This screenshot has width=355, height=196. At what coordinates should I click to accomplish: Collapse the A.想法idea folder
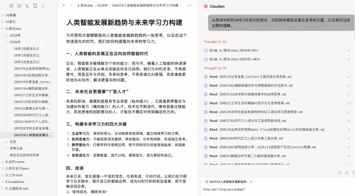[3, 29]
